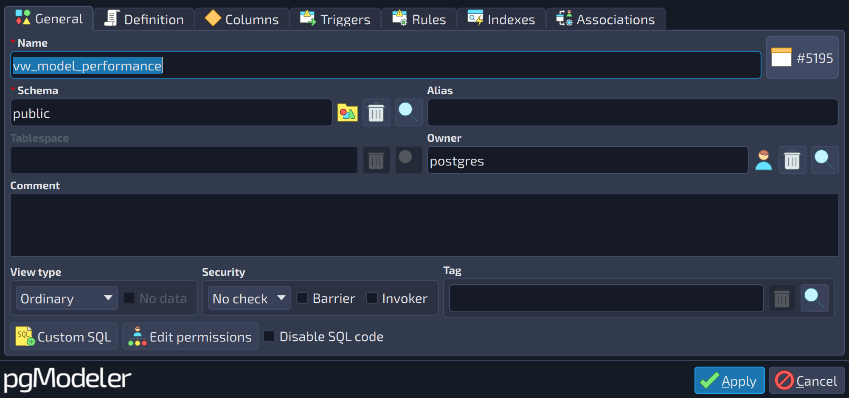Viewport: 849px width, 398px height.
Task: Switch to the General tab
Action: click(49, 19)
